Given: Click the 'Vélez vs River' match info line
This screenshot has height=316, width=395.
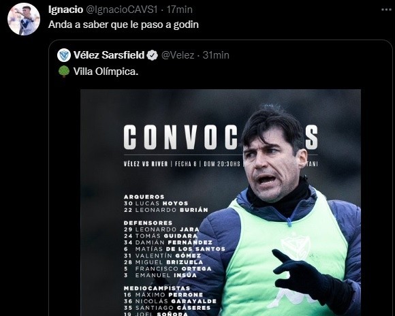Looking at the screenshot, I should click(x=146, y=164).
